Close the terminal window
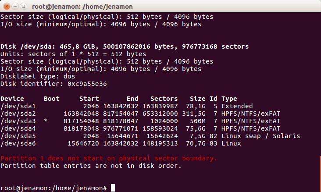The image size is (321, 192). click(x=6, y=6)
